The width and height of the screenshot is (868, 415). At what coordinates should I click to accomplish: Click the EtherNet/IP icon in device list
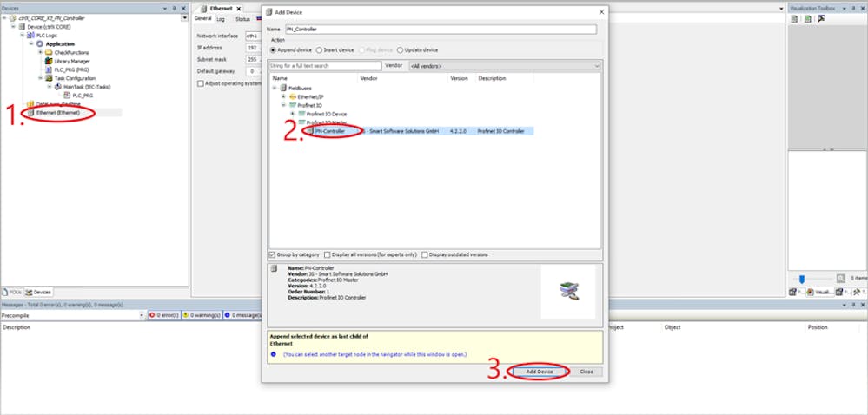(x=293, y=97)
